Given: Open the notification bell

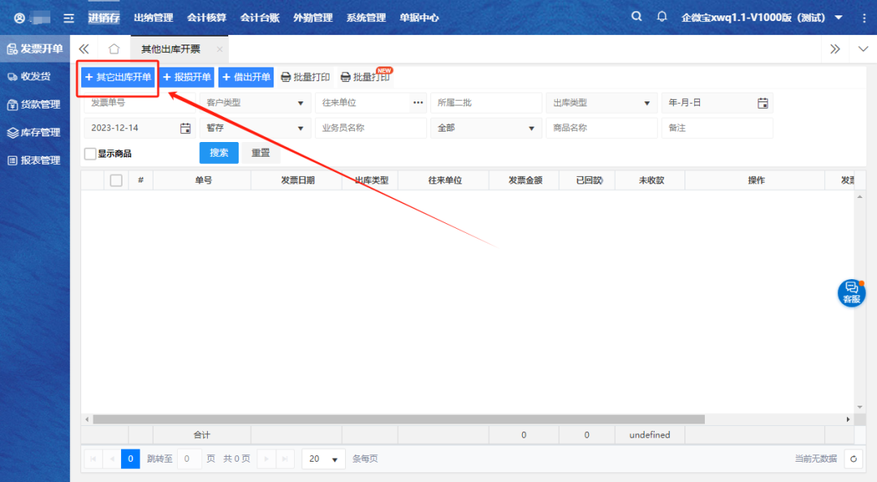Looking at the screenshot, I should (x=662, y=17).
